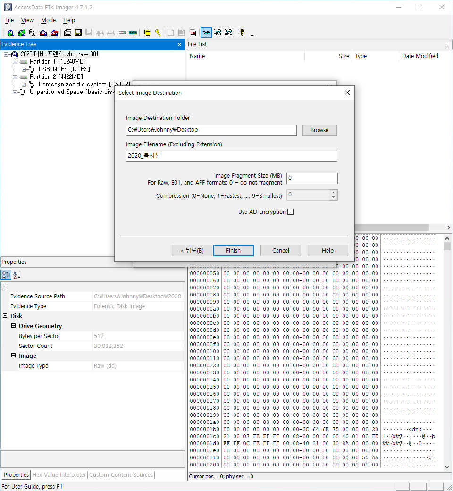Open the View menu
453x491 pixels.
[x=27, y=20]
